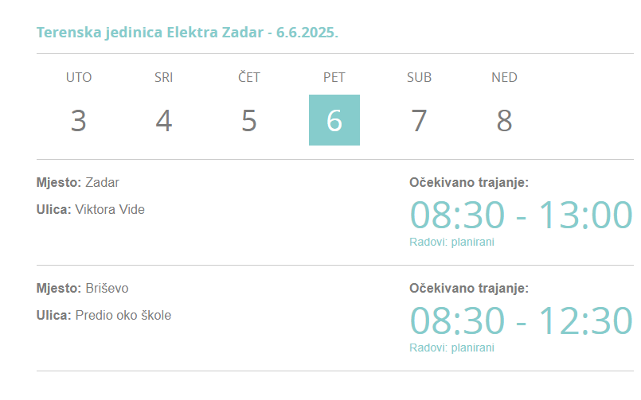The image size is (641, 400).
Task: Click Radovi: planirani under the Briševo outage
Action: click(x=451, y=348)
